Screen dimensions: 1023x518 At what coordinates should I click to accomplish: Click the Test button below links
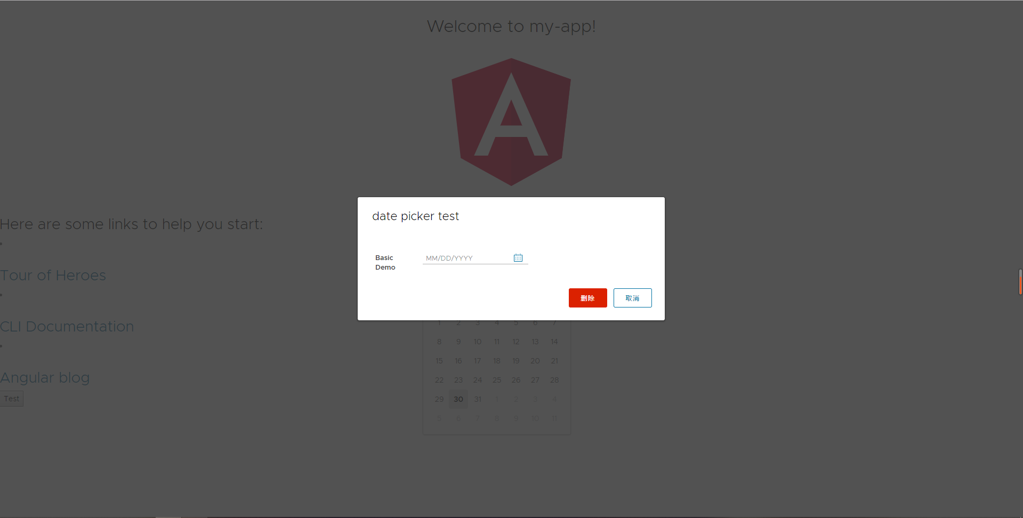(11, 399)
